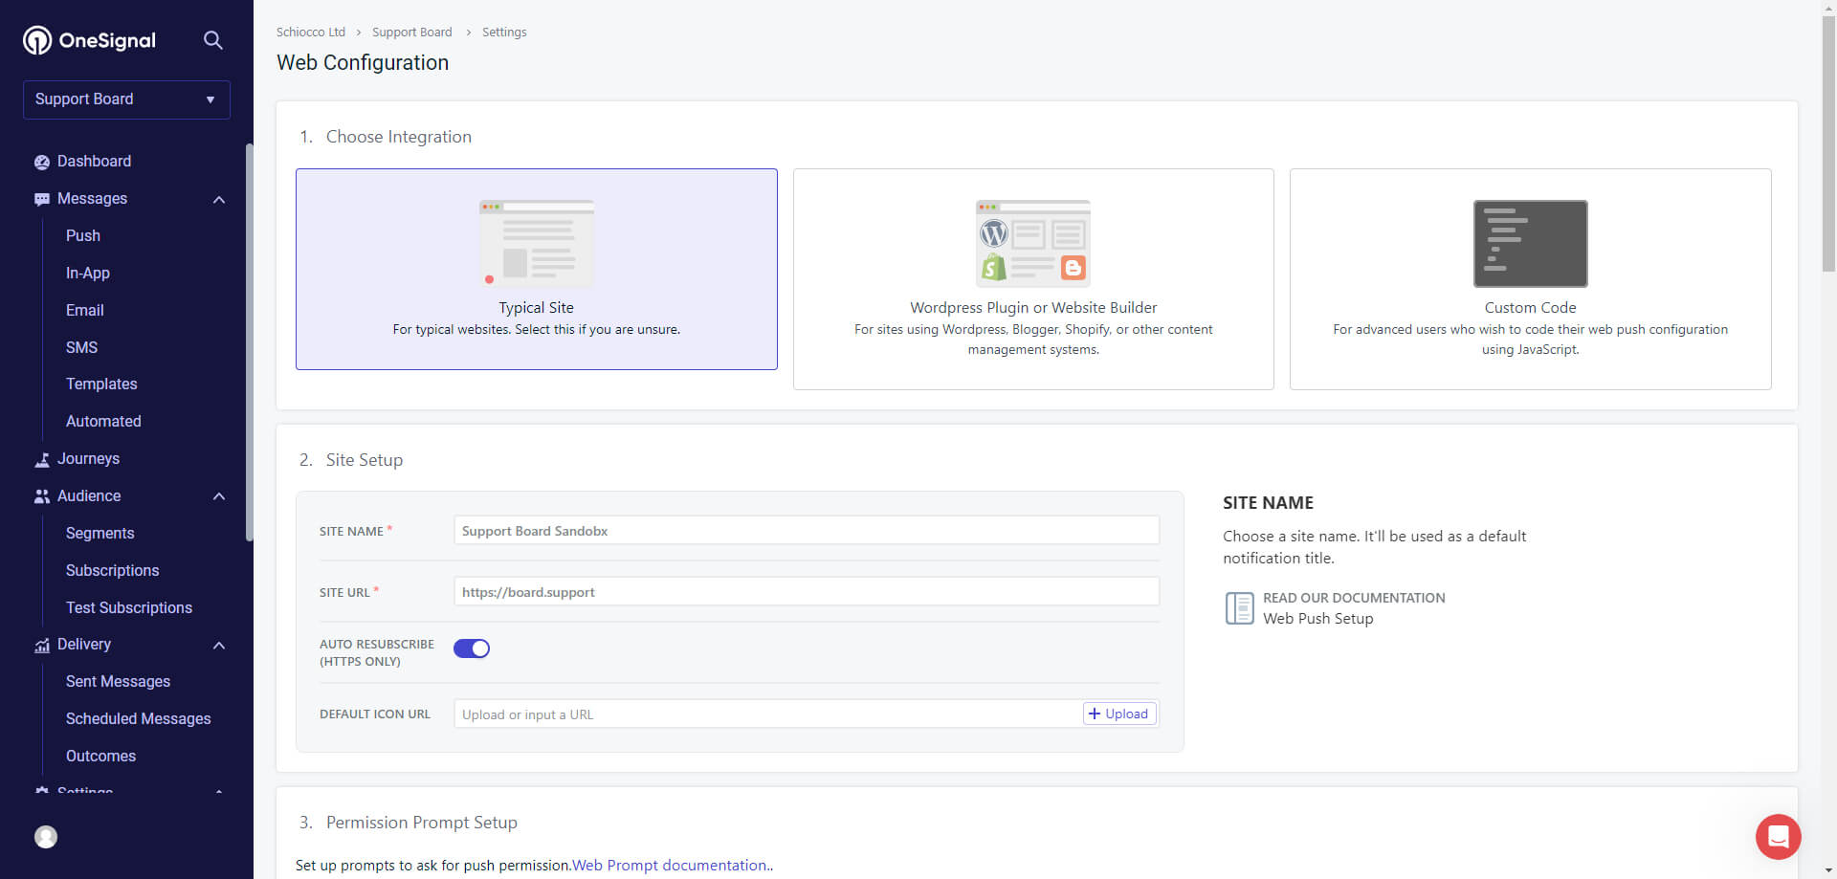1837x879 pixels.
Task: Collapse the Messages section chevron
Action: [219, 199]
